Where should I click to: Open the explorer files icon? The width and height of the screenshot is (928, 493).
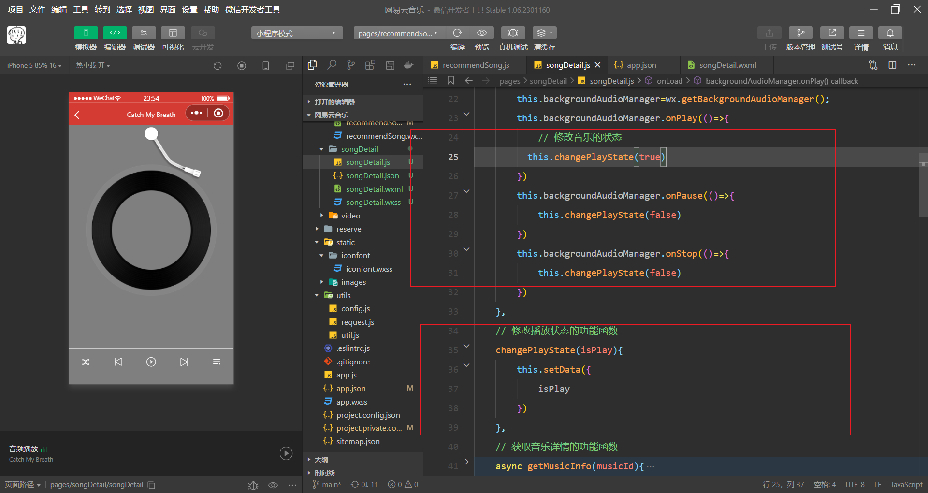pos(312,65)
